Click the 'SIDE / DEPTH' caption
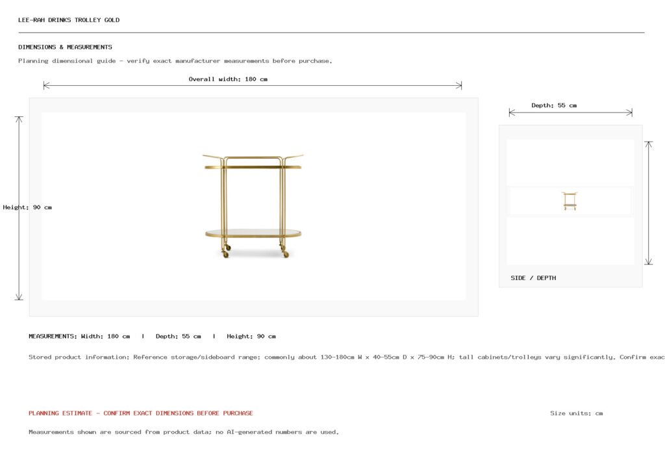 pos(533,278)
